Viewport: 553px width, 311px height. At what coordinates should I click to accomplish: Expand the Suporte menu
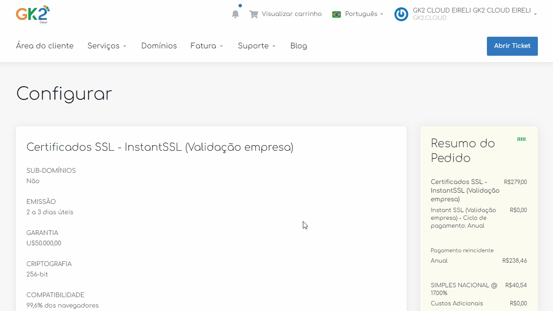click(257, 46)
